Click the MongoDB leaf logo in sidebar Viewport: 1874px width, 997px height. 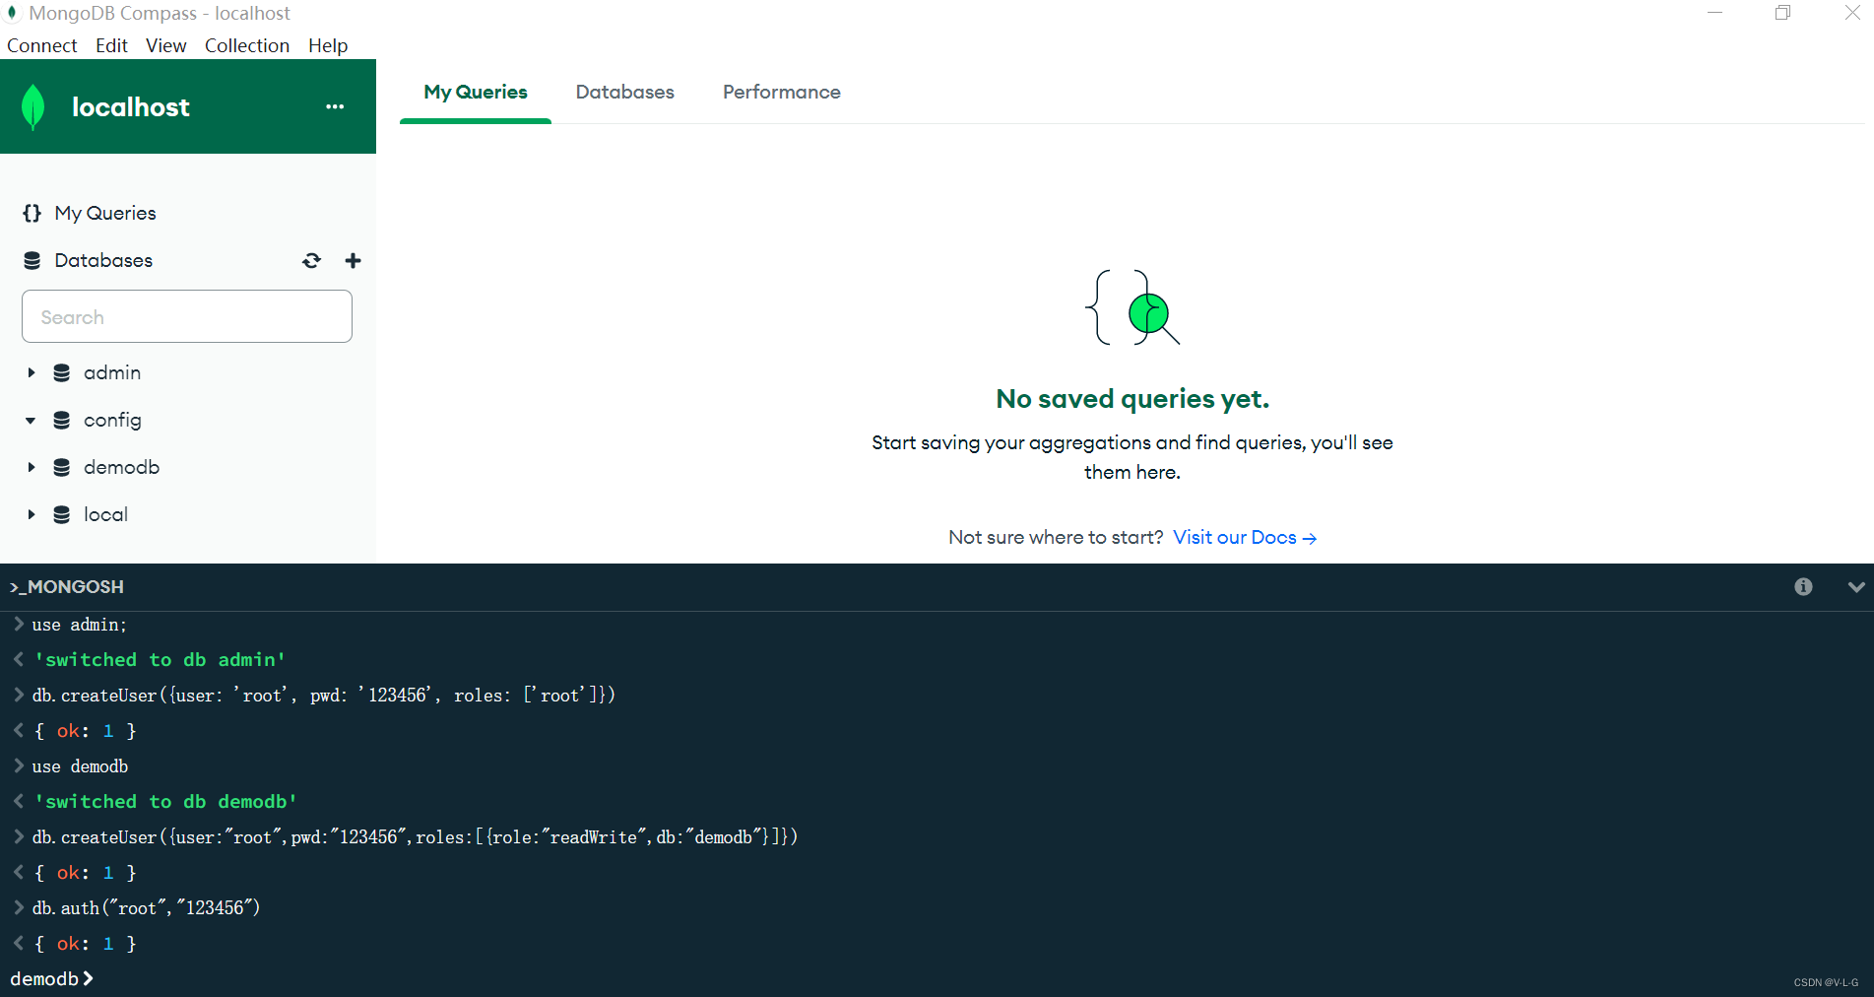coord(32,106)
